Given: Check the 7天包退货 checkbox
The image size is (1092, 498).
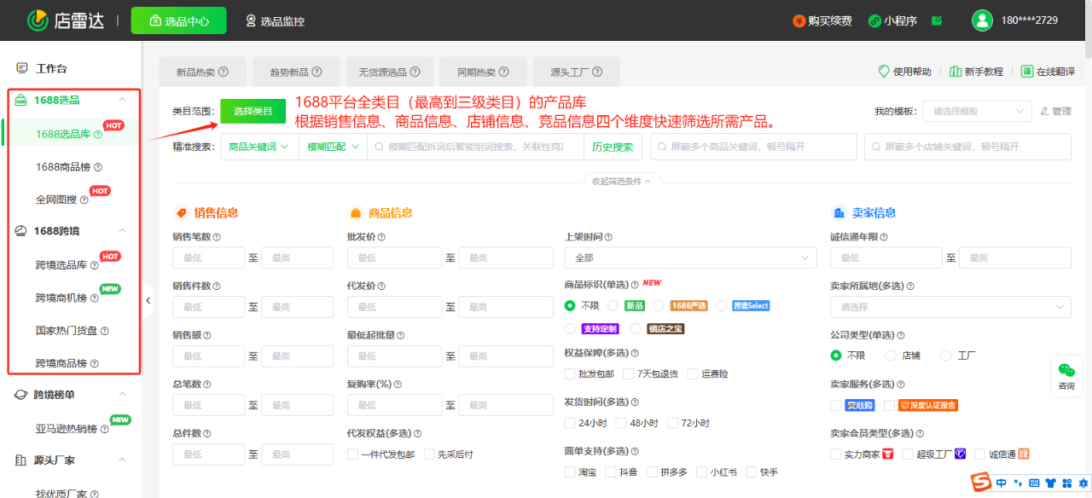Looking at the screenshot, I should [x=629, y=373].
